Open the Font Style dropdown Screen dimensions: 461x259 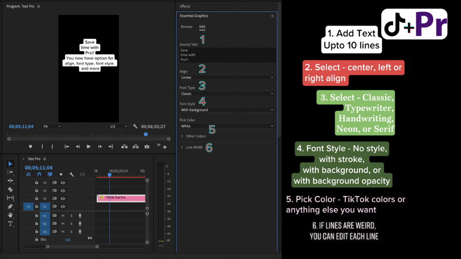point(227,110)
